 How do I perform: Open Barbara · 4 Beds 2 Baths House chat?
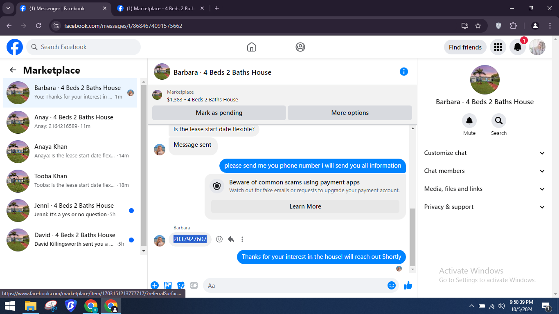(x=70, y=93)
